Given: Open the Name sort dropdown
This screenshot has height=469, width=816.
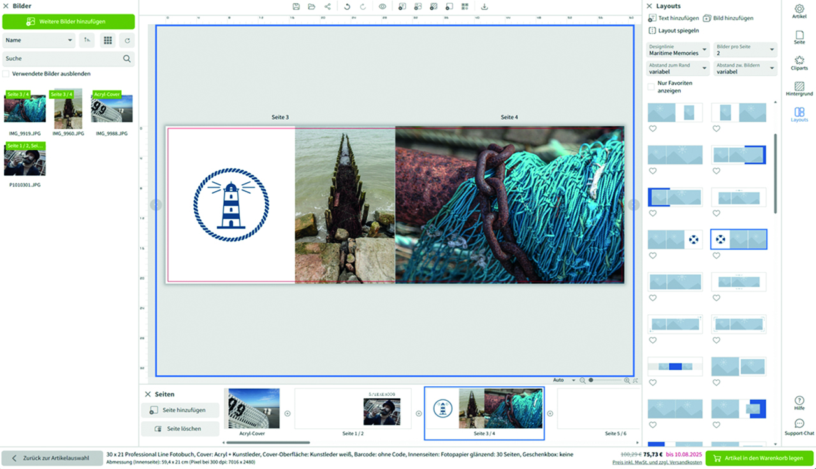Looking at the screenshot, I should tap(40, 40).
